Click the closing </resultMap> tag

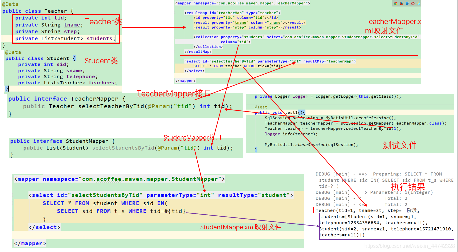(x=198, y=52)
